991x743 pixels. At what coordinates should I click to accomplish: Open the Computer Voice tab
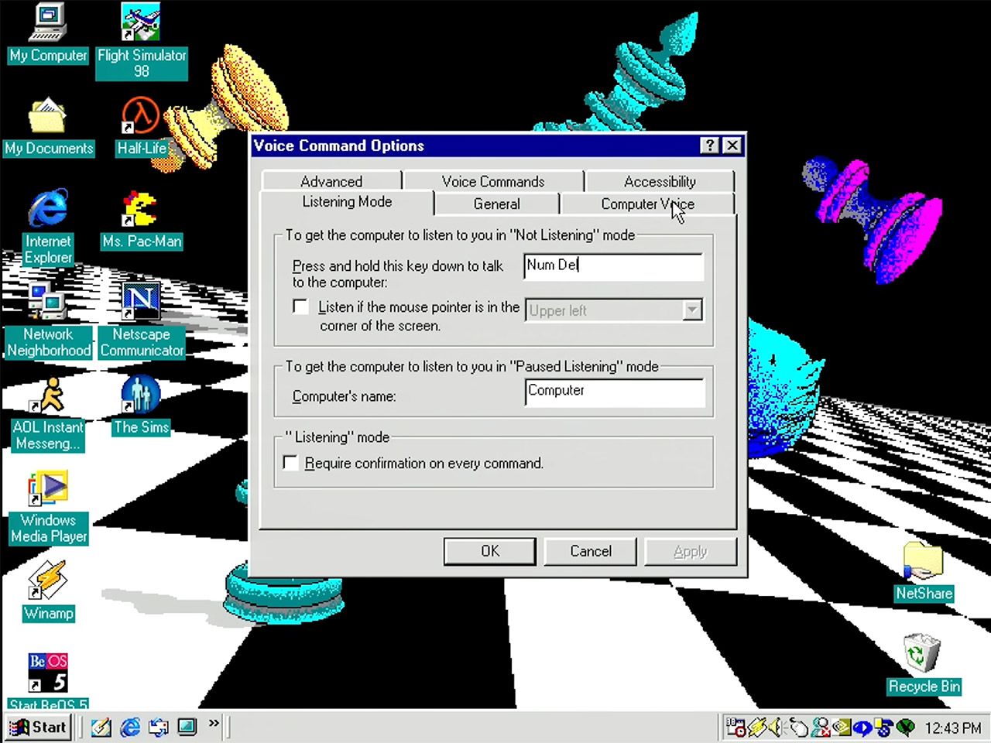(647, 204)
